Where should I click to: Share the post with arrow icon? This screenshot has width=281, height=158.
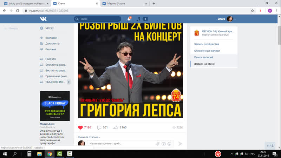point(116,127)
